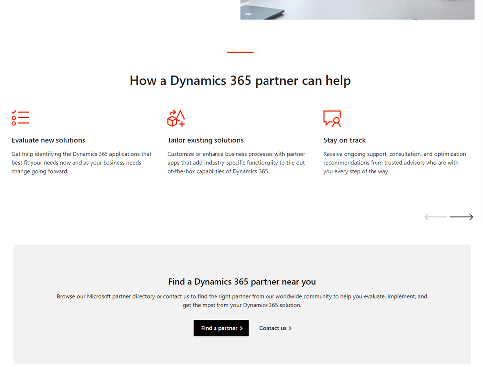Click the red divider line above the main heading
483x367 pixels.
pyautogui.click(x=240, y=52)
